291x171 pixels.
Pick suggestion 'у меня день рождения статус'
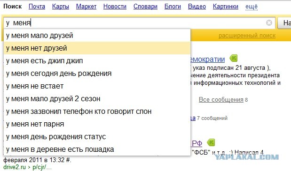(97, 137)
